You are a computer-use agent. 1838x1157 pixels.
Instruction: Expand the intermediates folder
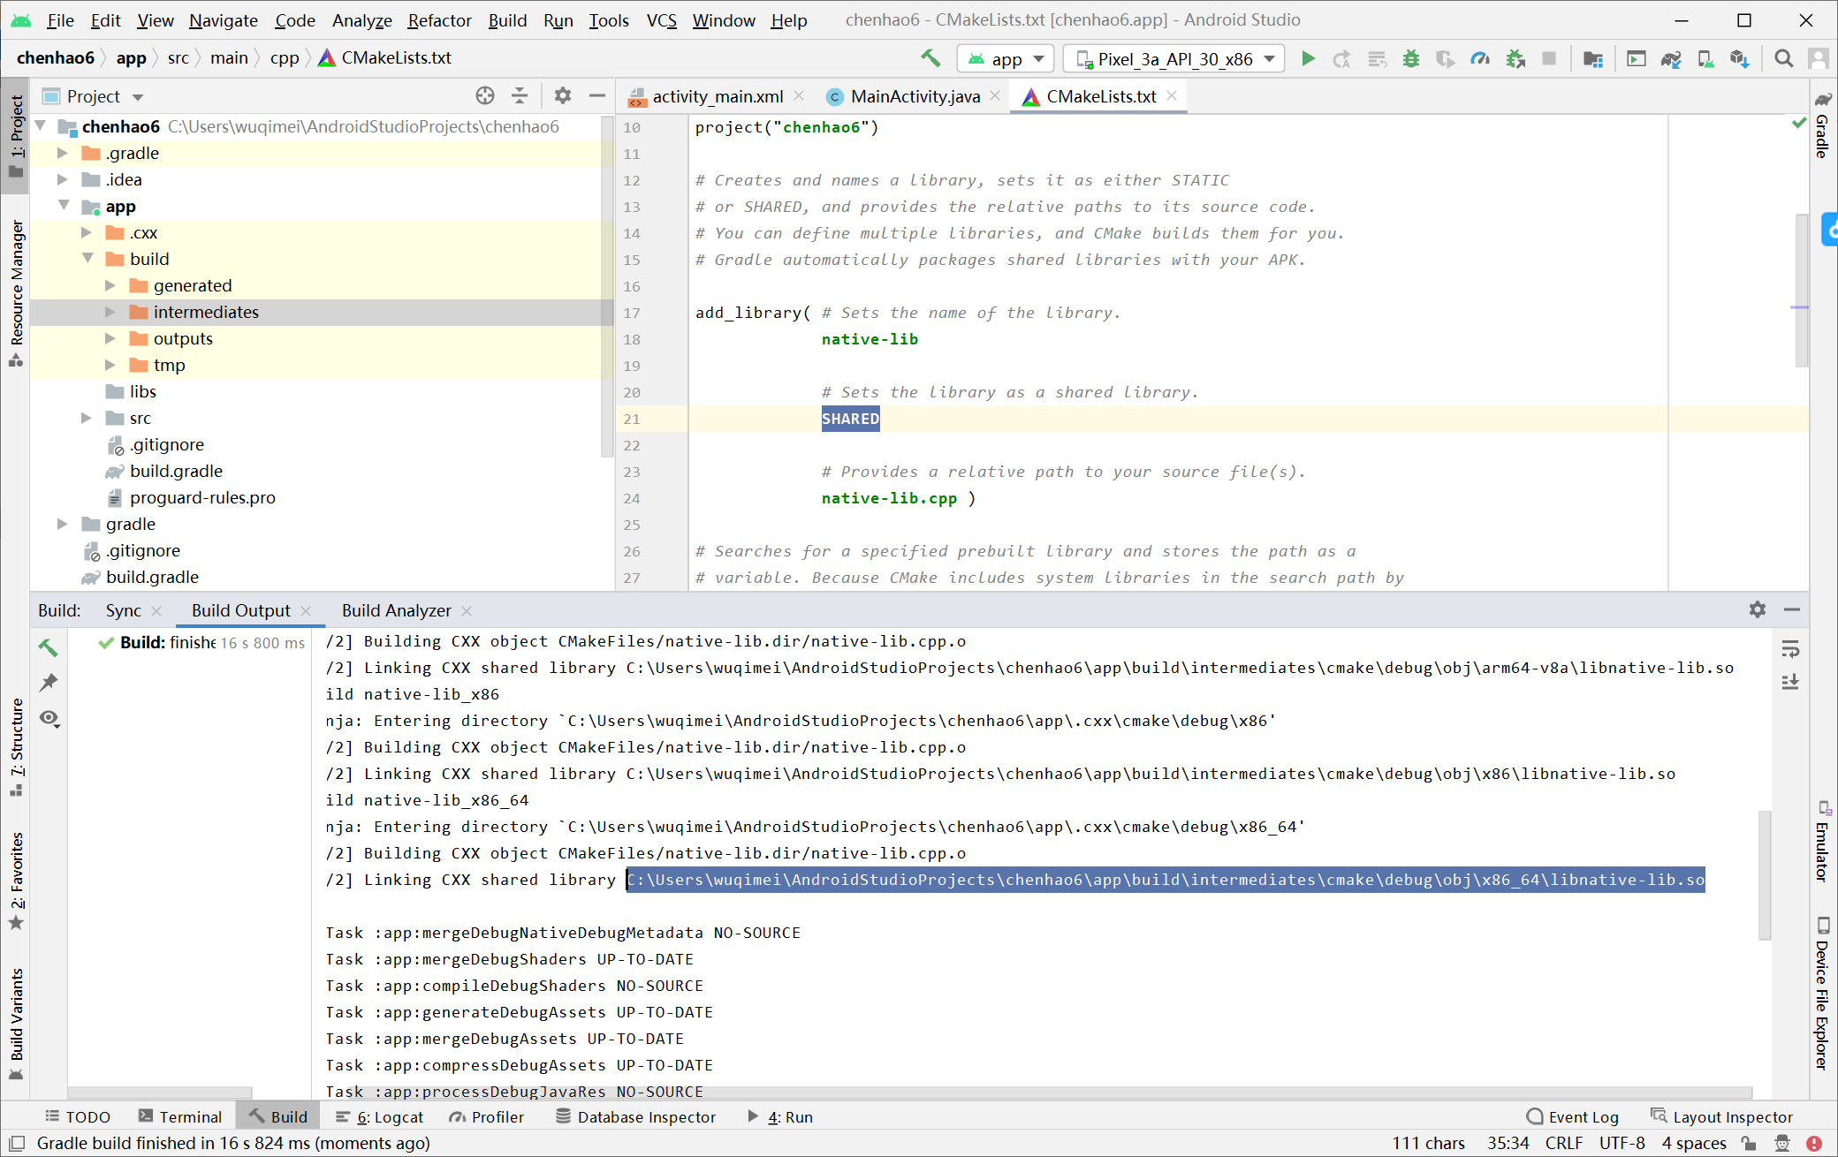(110, 312)
